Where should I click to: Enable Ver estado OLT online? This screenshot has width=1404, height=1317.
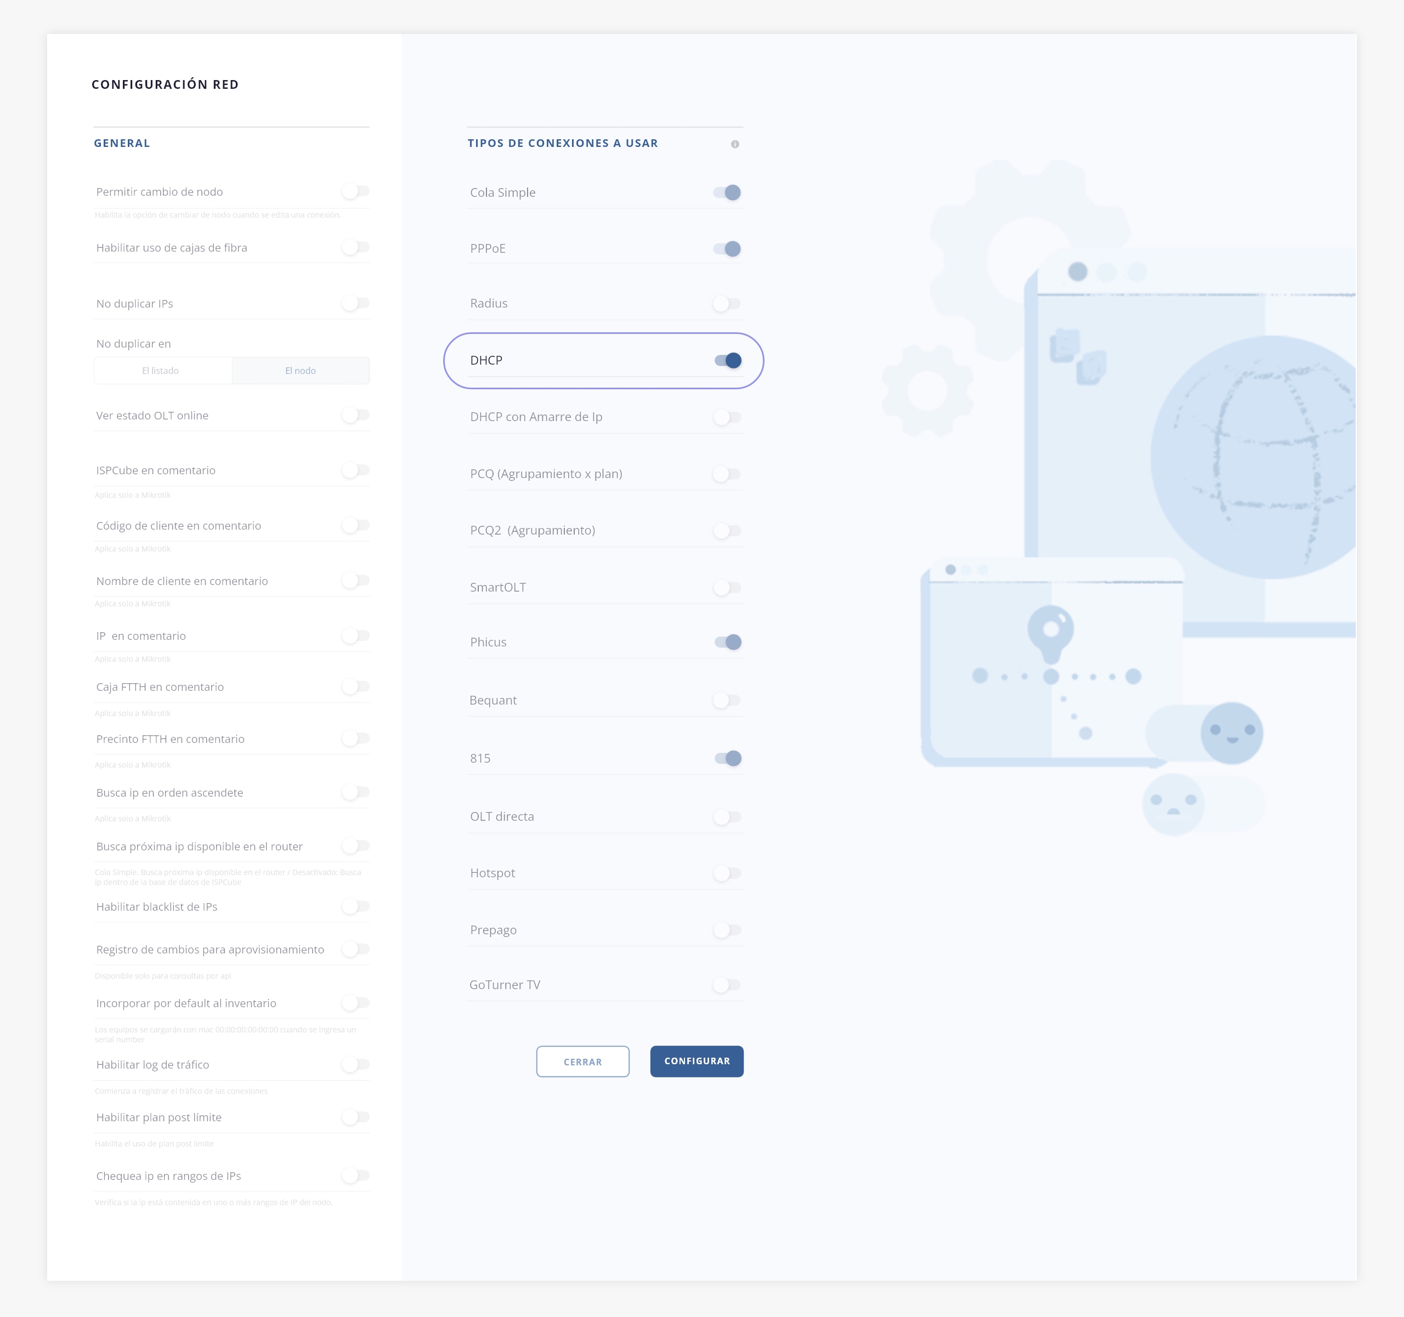pyautogui.click(x=356, y=415)
